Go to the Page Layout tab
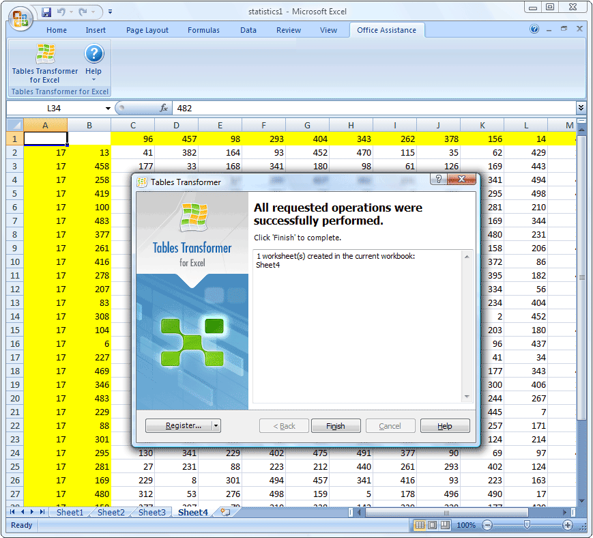 [147, 30]
